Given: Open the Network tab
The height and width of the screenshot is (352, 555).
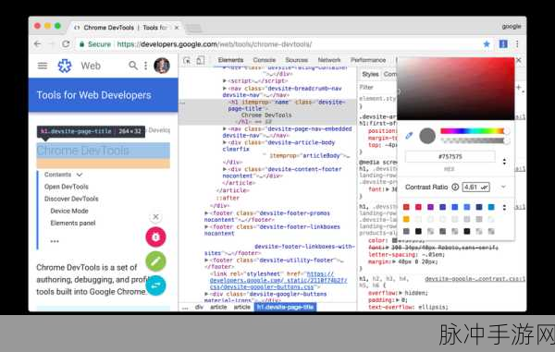Looking at the screenshot, I should point(328,60).
